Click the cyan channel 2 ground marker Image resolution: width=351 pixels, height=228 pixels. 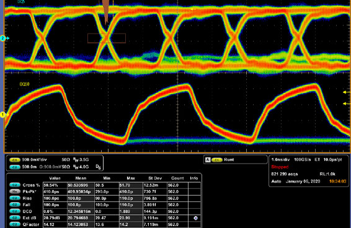coord(4,38)
